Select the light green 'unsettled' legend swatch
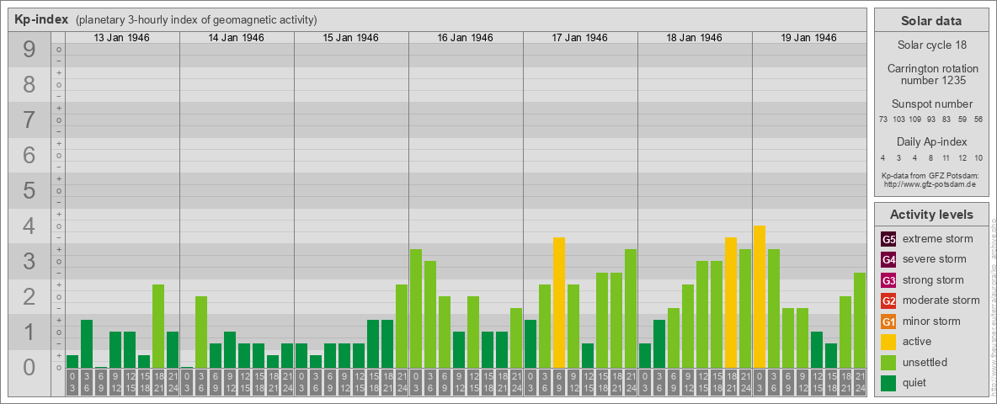 point(888,362)
